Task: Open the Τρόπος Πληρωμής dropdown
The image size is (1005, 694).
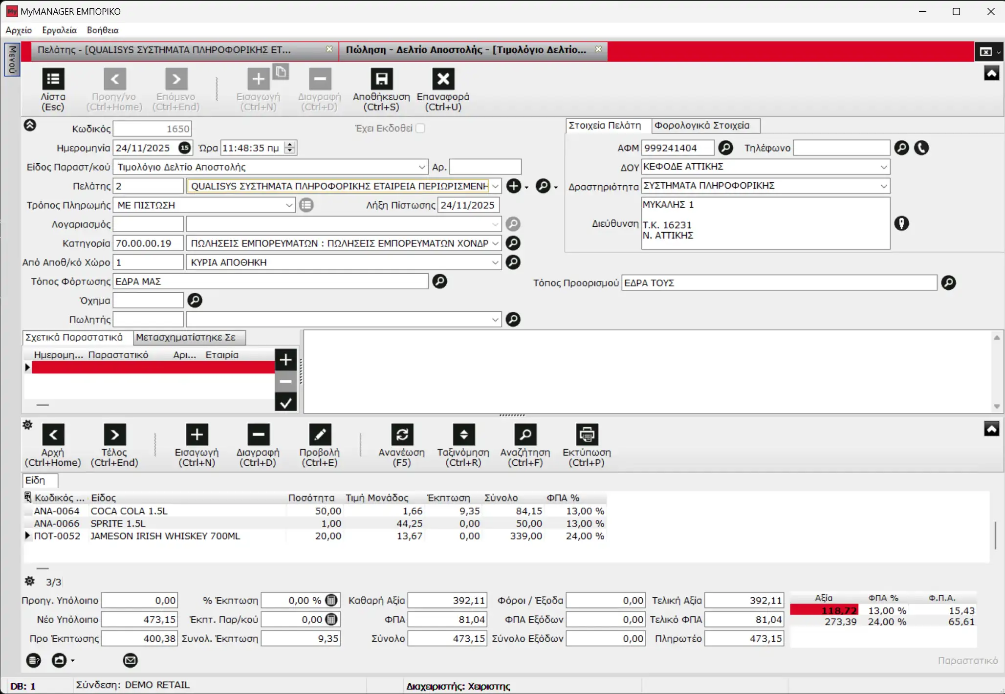Action: [x=289, y=205]
